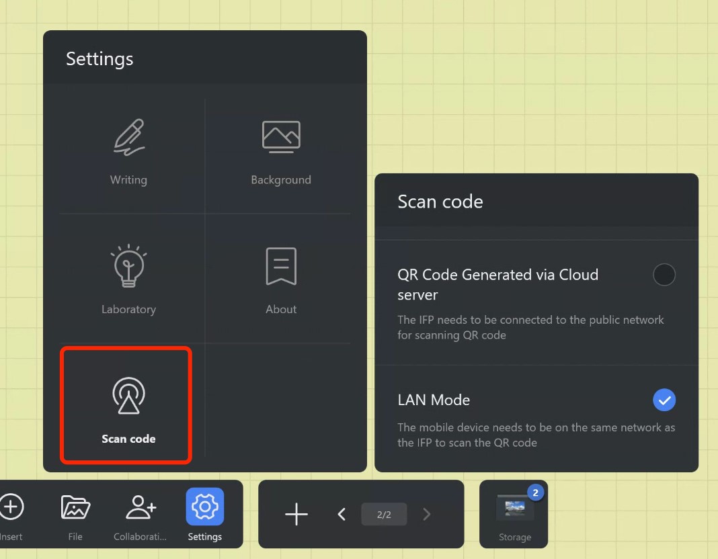Add a new page with plus button
The width and height of the screenshot is (718, 559).
click(296, 515)
